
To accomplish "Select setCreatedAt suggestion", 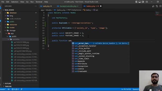I will click(x=100, y=71).
